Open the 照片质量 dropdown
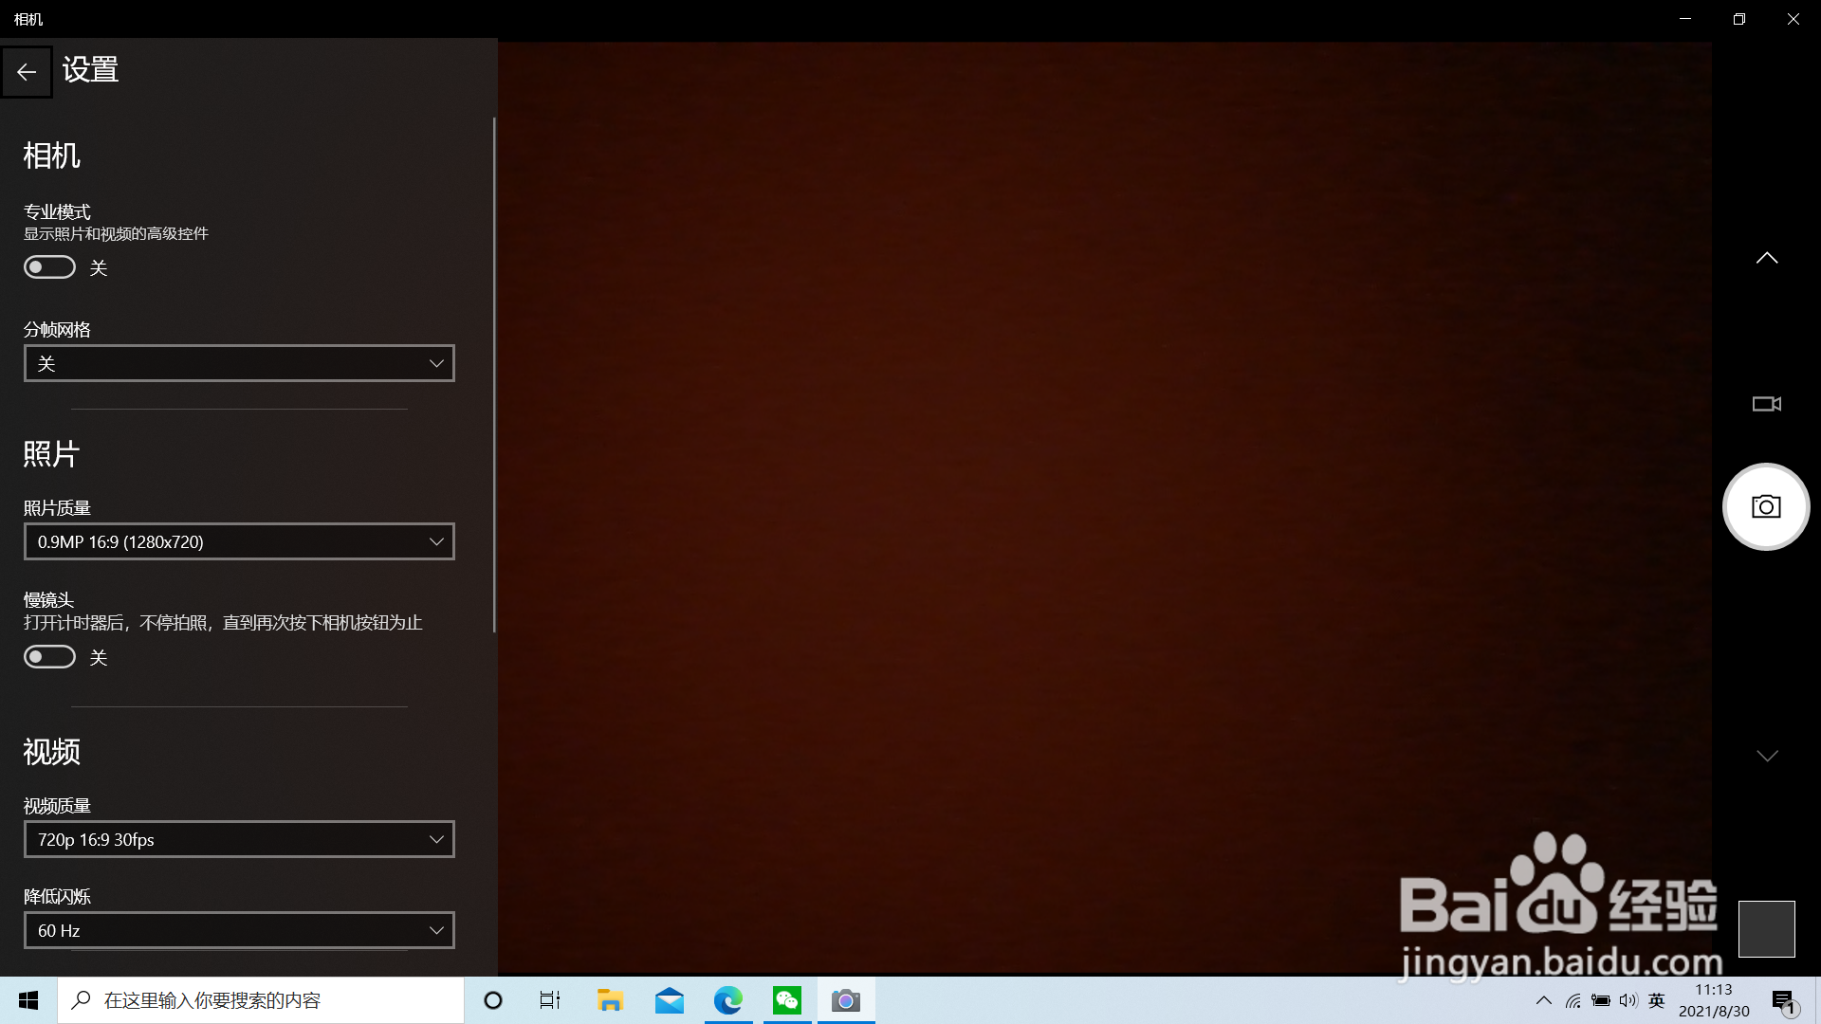 (239, 541)
